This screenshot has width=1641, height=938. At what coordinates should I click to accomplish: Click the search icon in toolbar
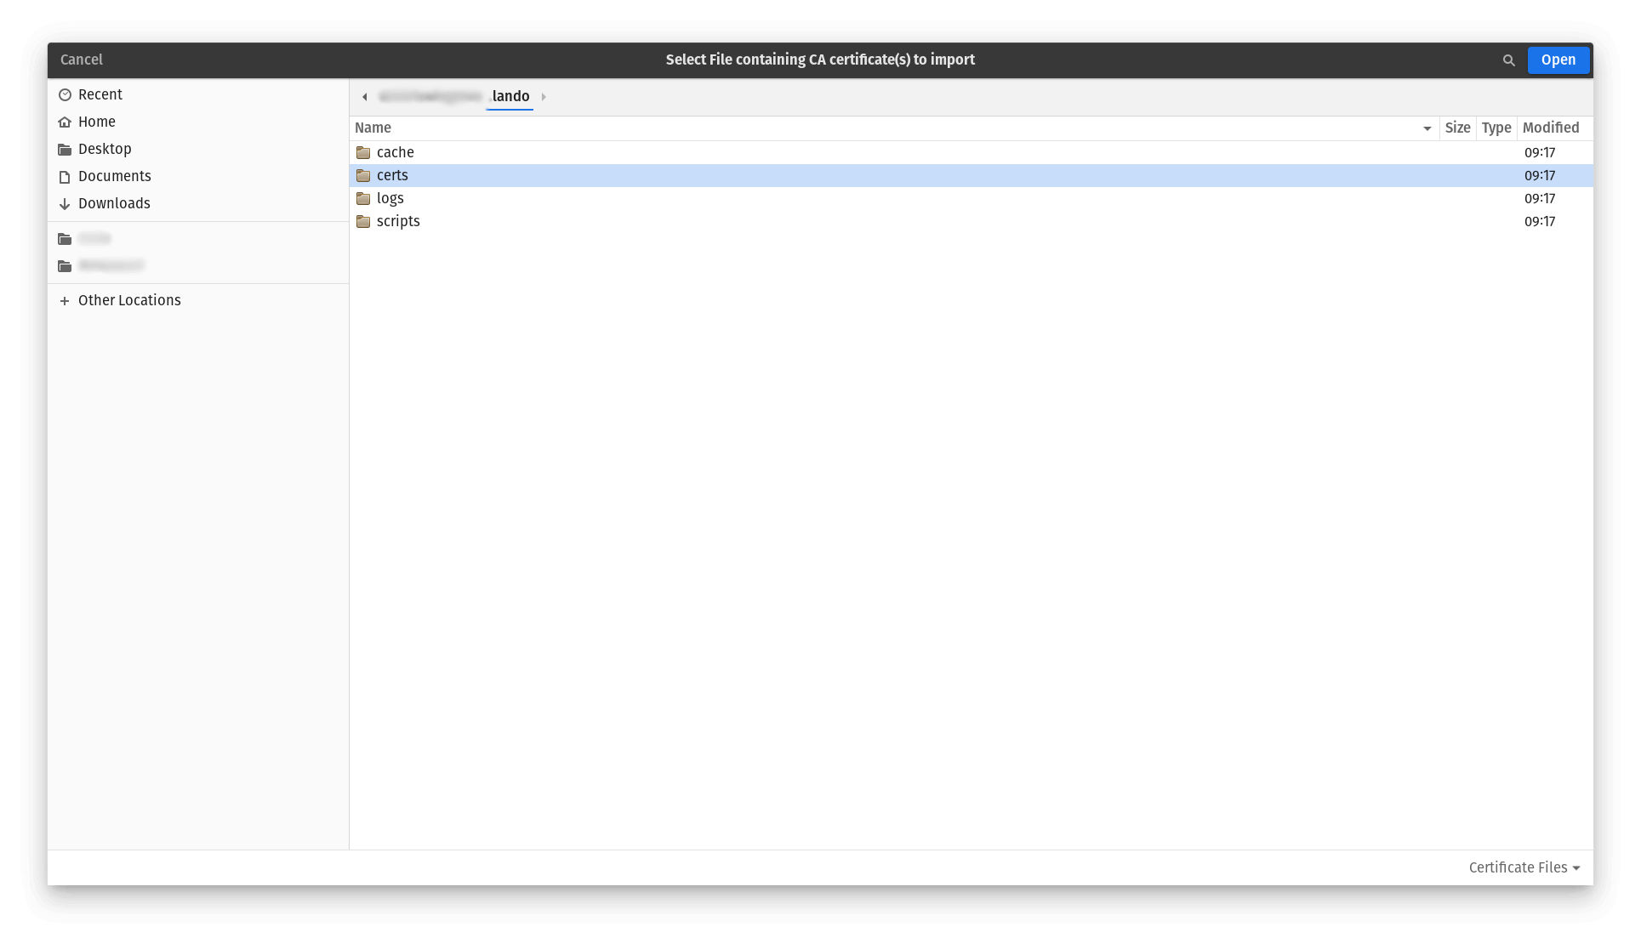pyautogui.click(x=1509, y=60)
